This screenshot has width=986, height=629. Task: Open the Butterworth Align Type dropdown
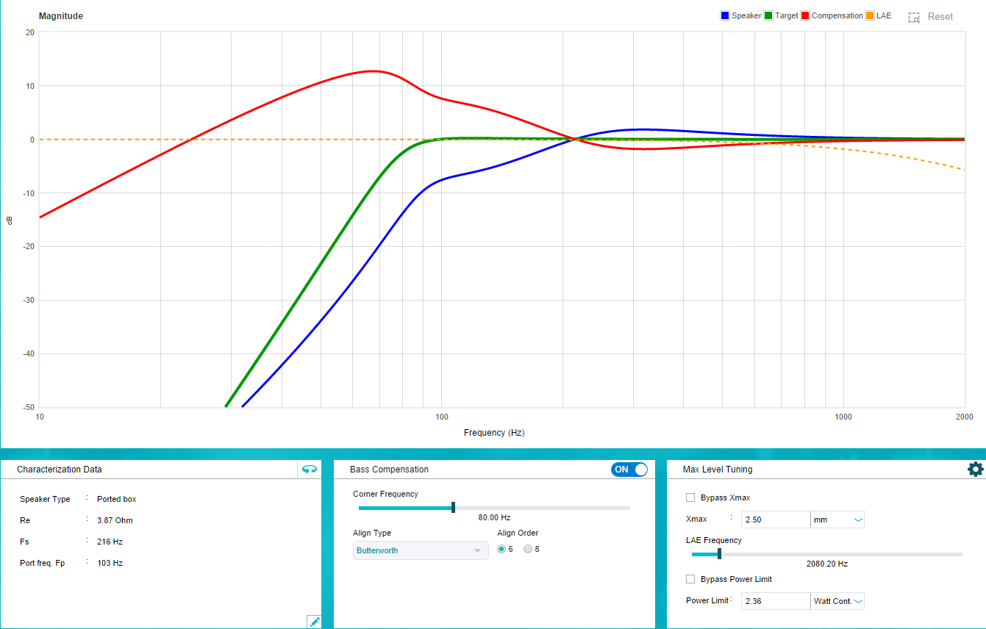pos(420,550)
